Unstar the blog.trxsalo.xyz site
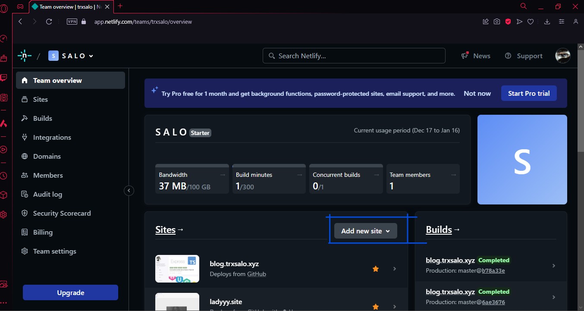 376,269
